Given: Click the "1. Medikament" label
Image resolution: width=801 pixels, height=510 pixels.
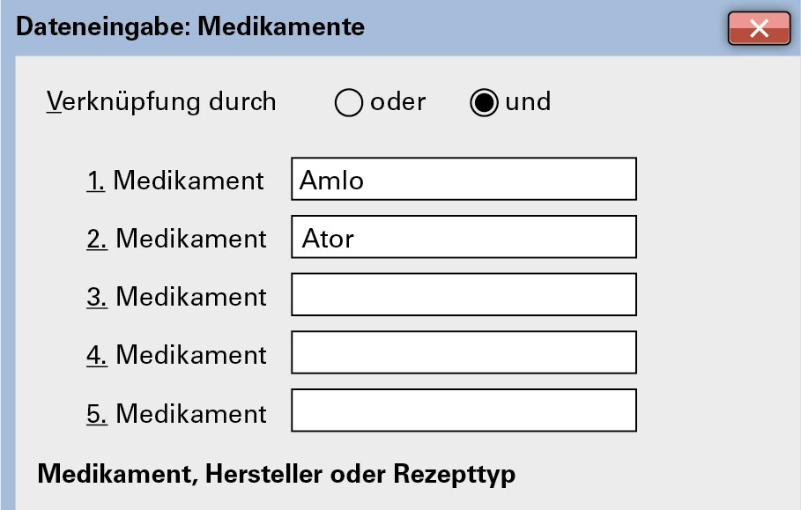Looking at the screenshot, I should (175, 181).
